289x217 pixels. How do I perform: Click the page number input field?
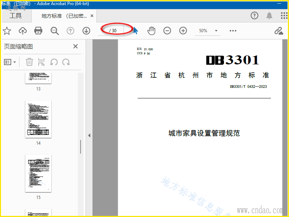click(103, 31)
